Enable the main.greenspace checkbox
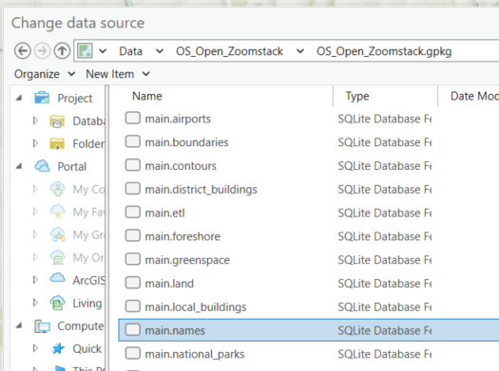Viewport: 499px width, 371px height. click(x=133, y=259)
